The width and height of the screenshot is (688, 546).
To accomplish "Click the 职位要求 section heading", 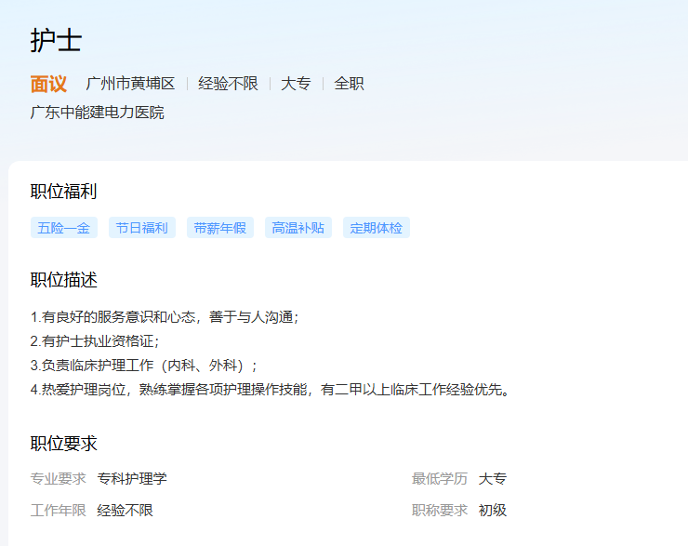I will pyautogui.click(x=63, y=444).
